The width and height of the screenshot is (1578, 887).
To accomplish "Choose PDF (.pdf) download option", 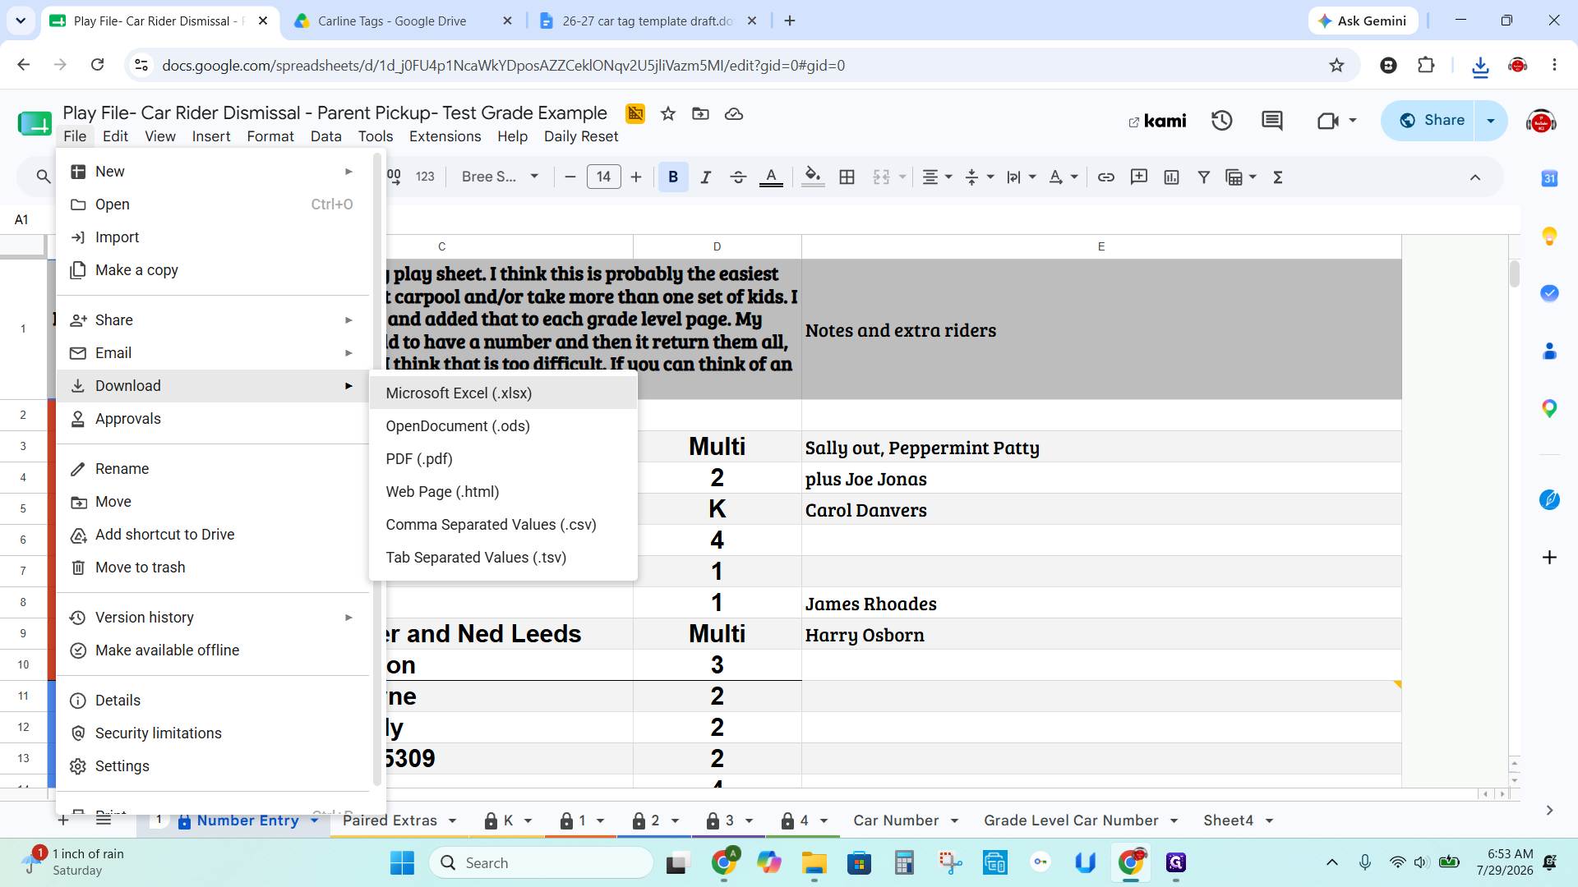I will pyautogui.click(x=503, y=458).
